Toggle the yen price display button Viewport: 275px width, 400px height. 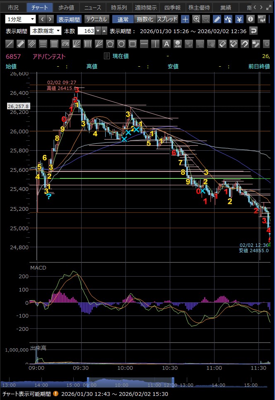239,19
